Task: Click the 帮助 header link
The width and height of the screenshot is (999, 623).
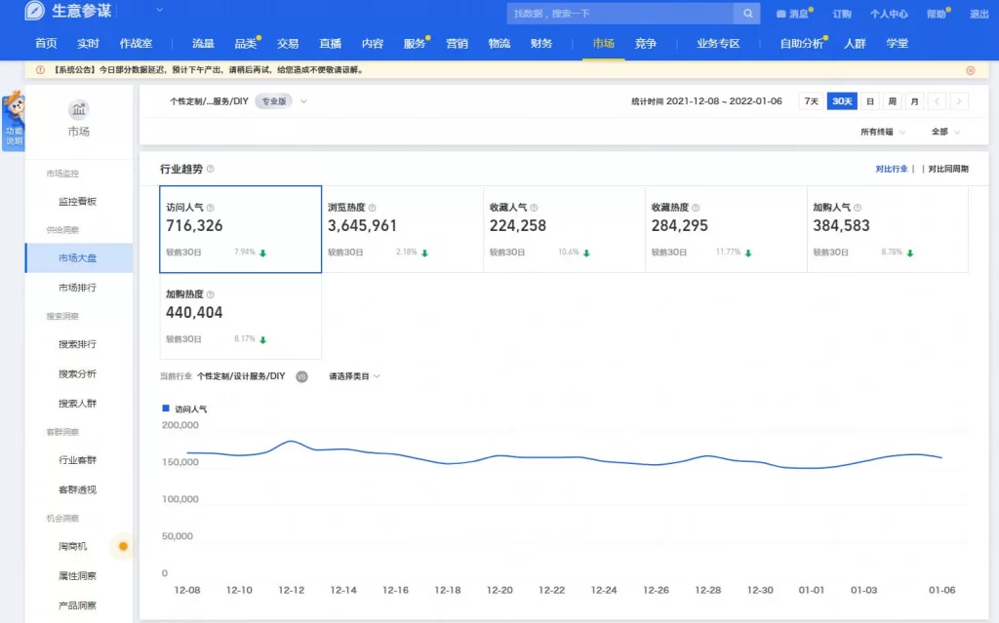Action: [x=936, y=14]
